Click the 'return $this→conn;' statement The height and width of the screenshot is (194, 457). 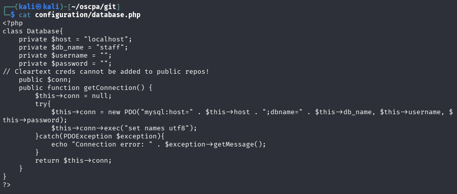pos(74,160)
